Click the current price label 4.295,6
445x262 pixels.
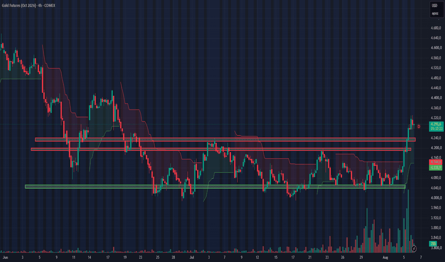click(436, 124)
